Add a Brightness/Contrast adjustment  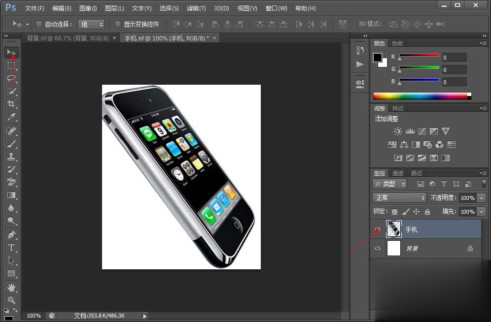[x=398, y=131]
